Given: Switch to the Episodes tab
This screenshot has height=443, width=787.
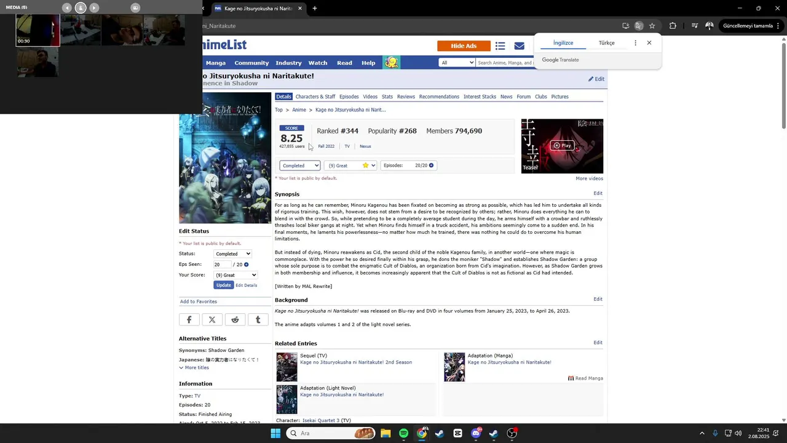Looking at the screenshot, I should pyautogui.click(x=349, y=97).
